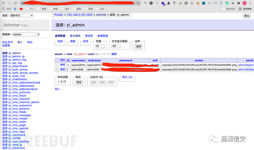Click the MySQL breadcrumb link
254x150 pixels.
point(59,15)
